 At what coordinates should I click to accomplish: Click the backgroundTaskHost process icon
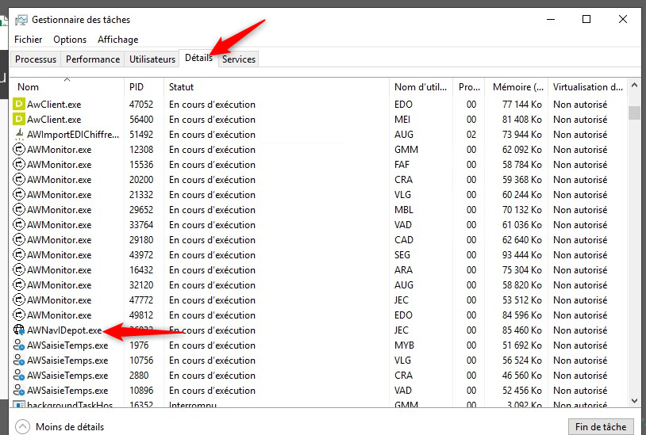click(20, 406)
